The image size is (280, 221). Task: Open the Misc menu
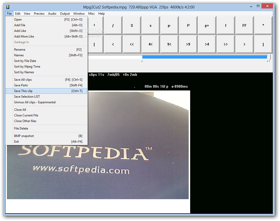tap(91, 14)
